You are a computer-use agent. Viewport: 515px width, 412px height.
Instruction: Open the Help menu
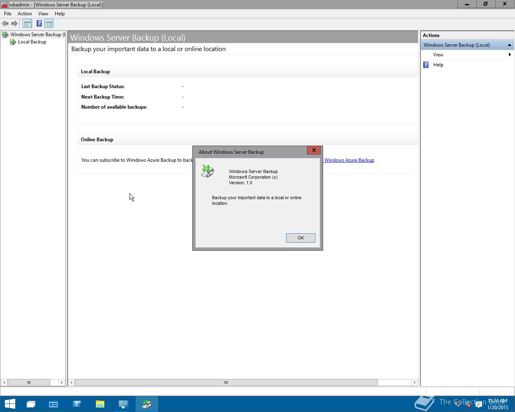click(60, 14)
